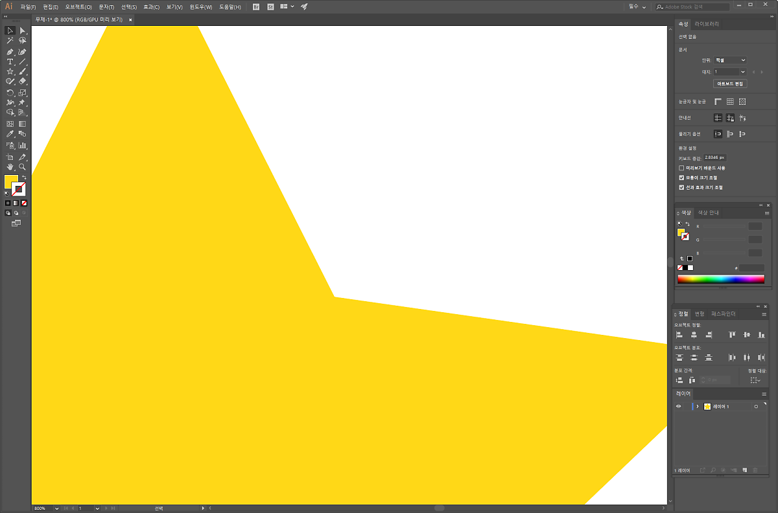Uncheck the 모퉁이 크기 조절 checkbox

681,177
